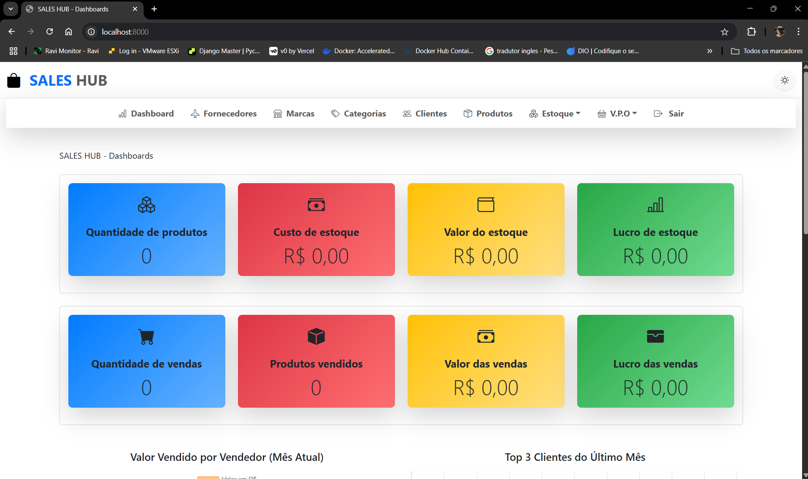Image resolution: width=808 pixels, height=479 pixels.
Task: Open the Django Master | Pyc... bookmark
Action: [x=224, y=51]
